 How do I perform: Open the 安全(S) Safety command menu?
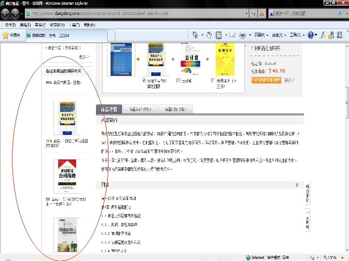click(279, 35)
